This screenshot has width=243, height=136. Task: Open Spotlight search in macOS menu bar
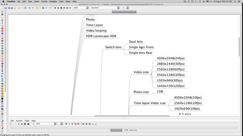tap(235, 2)
